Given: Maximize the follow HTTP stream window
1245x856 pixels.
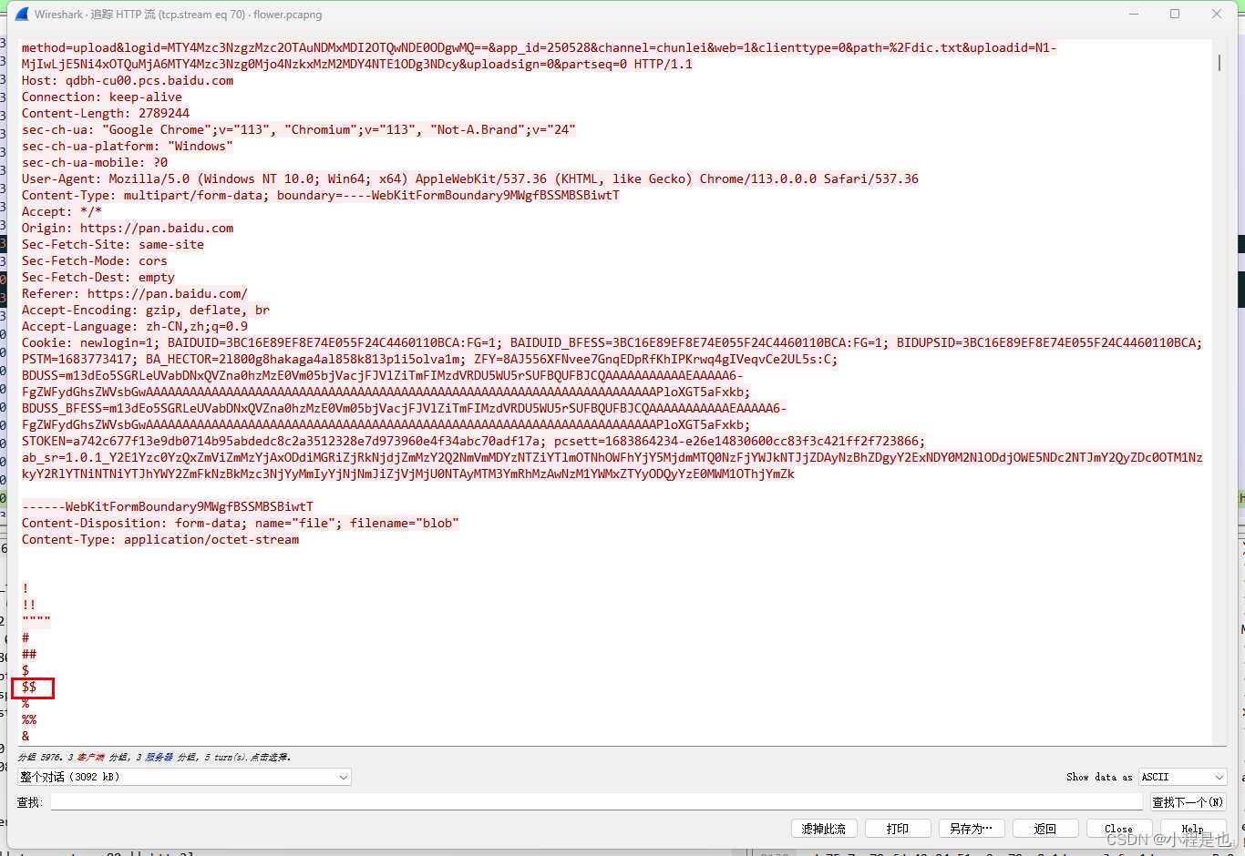Looking at the screenshot, I should (x=1175, y=14).
